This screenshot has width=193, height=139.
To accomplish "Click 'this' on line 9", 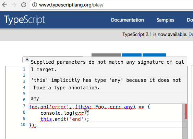I will (46, 119).
